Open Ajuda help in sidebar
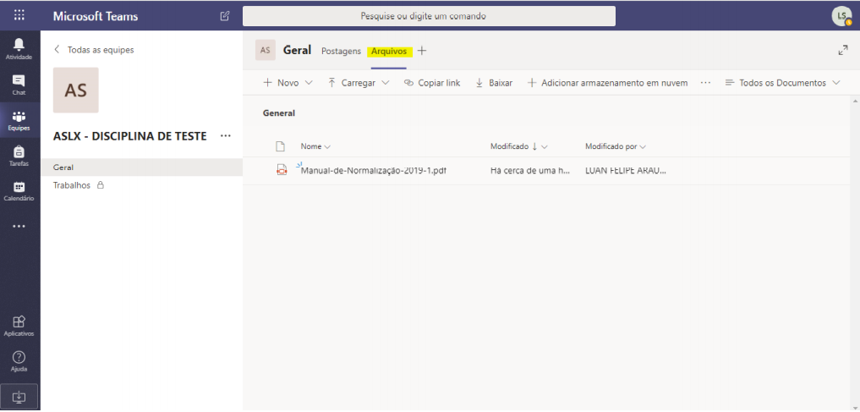 19,361
